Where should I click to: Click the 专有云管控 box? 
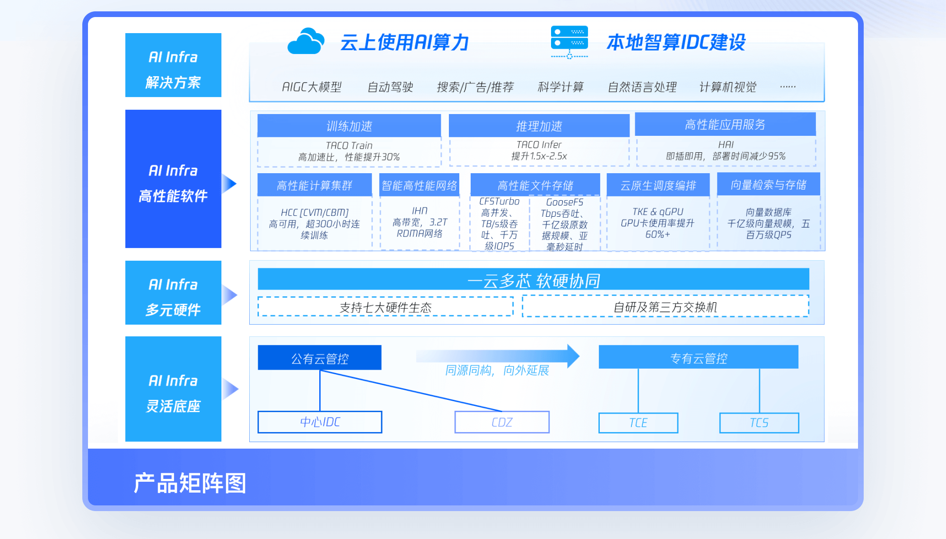point(699,357)
